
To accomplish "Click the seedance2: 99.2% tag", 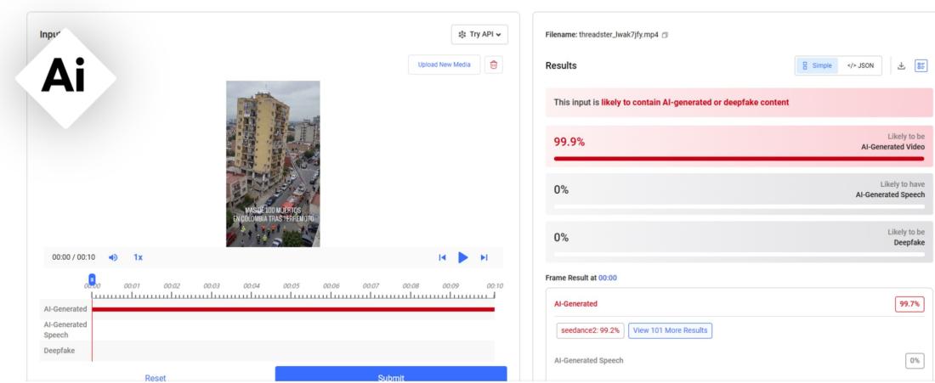I will [x=591, y=330].
